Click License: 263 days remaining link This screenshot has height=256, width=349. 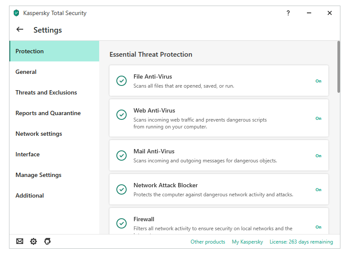click(x=301, y=242)
